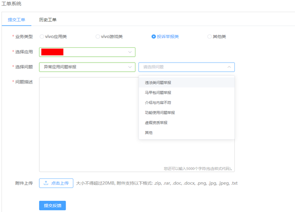Select the vivo应用类 radio button

(42, 37)
